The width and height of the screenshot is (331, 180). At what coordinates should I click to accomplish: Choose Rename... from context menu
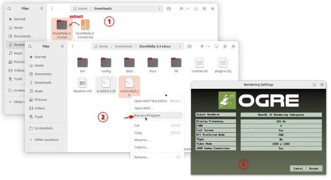157,157
